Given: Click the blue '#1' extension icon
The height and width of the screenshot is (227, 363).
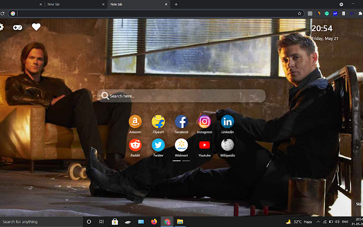Looking at the screenshot, I should [352, 14].
